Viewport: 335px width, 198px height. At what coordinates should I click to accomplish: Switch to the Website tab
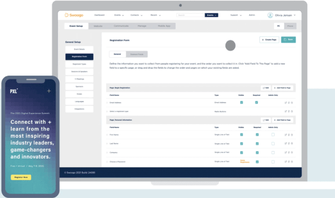[x=98, y=26]
